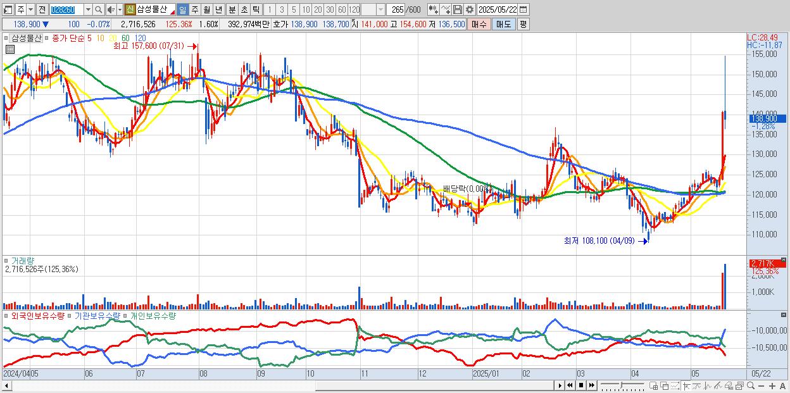
Task: Select the moving average 5 legend label
Action: [89, 38]
